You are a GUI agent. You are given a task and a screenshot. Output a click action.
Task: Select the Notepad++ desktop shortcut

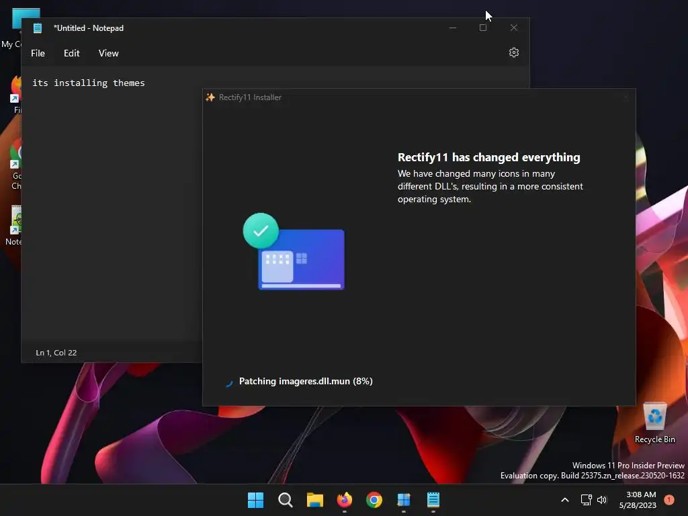point(13,226)
